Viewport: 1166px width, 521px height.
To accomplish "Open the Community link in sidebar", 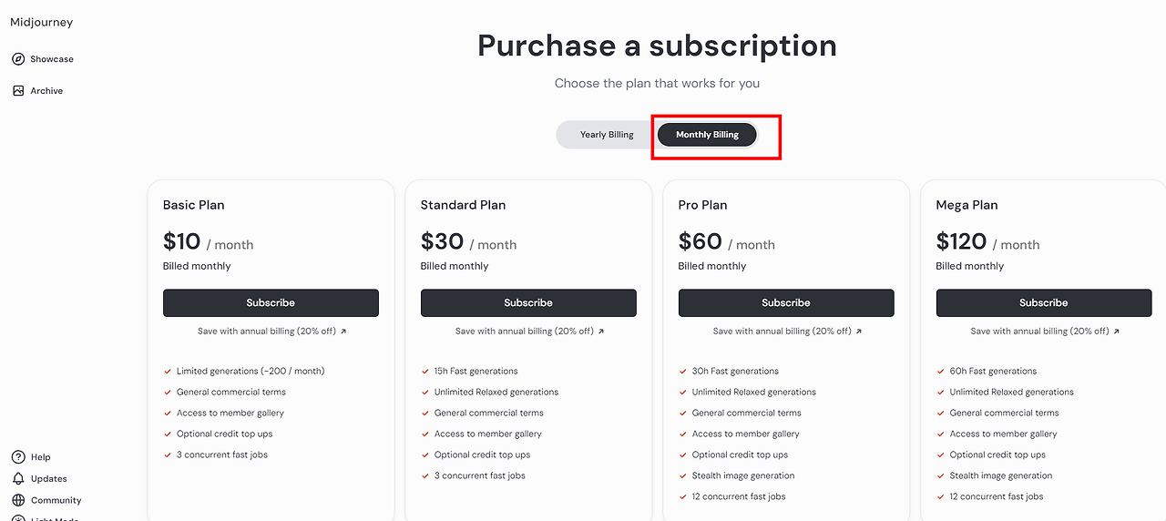I will 56,500.
